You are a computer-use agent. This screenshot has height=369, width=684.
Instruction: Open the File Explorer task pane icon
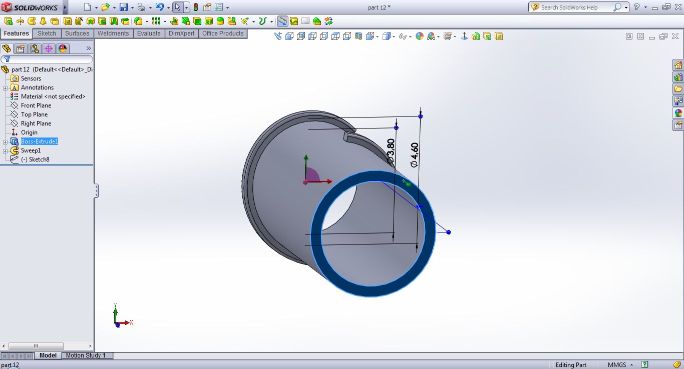[x=678, y=89]
